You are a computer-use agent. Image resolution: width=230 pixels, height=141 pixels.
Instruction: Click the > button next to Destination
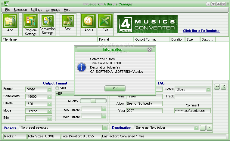tap(209, 128)
